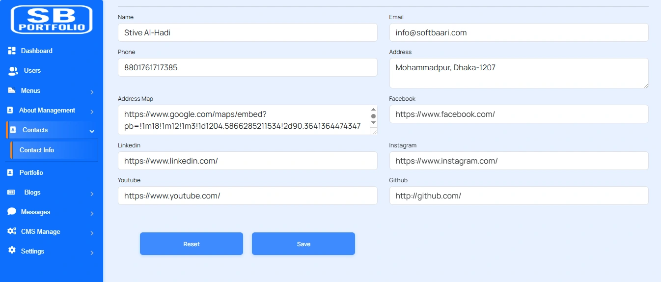Click the Menus sidebar icon

11,91
